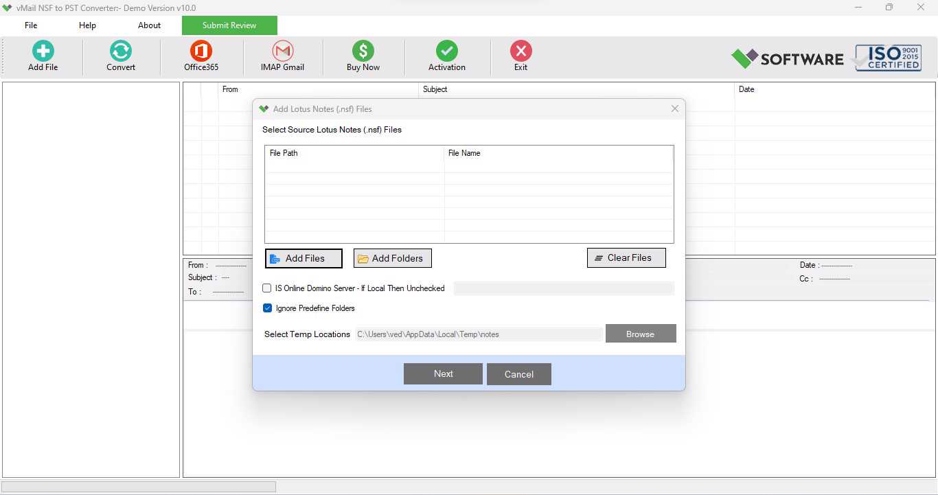
Task: Click the Software company logo
Action: [787, 59]
